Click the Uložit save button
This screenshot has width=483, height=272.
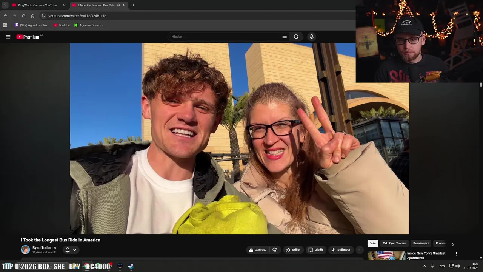point(315,250)
